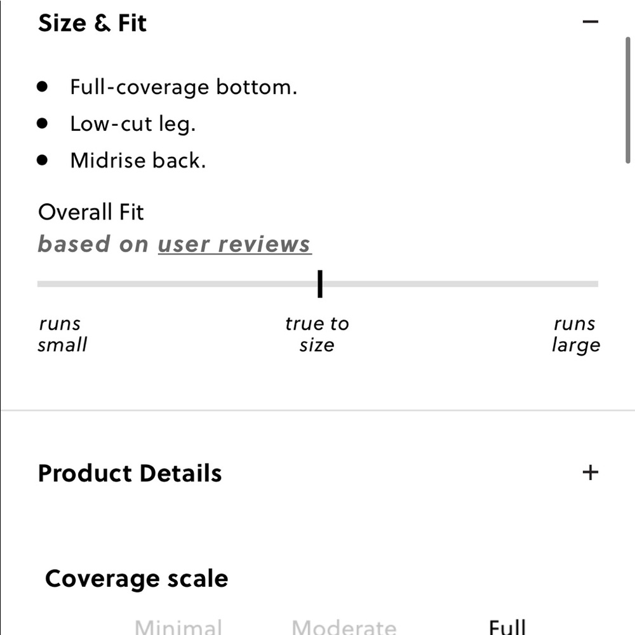Viewport: 635px width, 635px height.
Task: Click the overall fit slider marker
Action: pos(320,284)
